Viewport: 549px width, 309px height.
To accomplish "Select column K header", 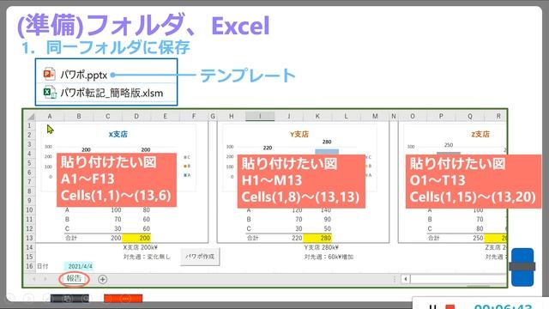I will click(317, 117).
